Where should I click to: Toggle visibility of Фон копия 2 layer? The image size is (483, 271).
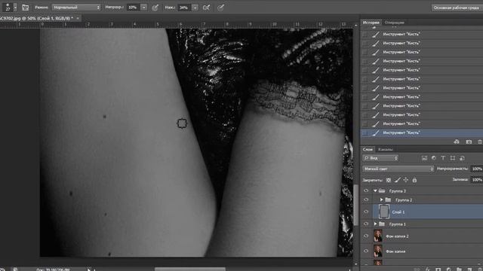pyautogui.click(x=366, y=236)
